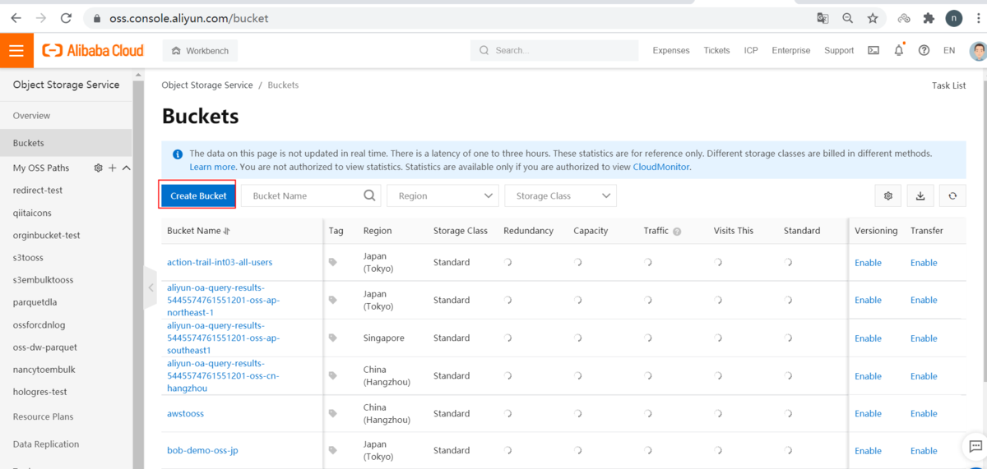
Task: Click the Create Bucket button
Action: pos(198,195)
